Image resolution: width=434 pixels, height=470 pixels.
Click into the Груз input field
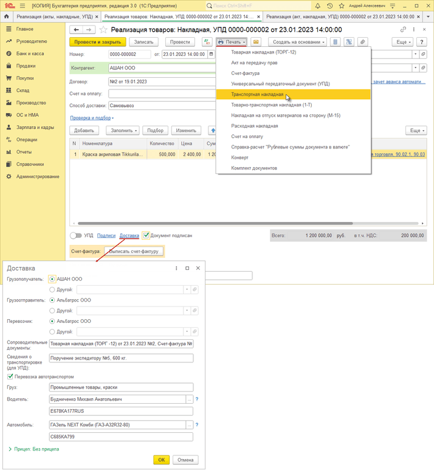[x=121, y=387]
